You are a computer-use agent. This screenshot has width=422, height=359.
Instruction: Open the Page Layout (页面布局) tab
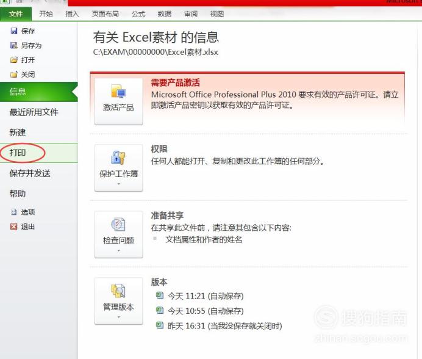pos(105,14)
